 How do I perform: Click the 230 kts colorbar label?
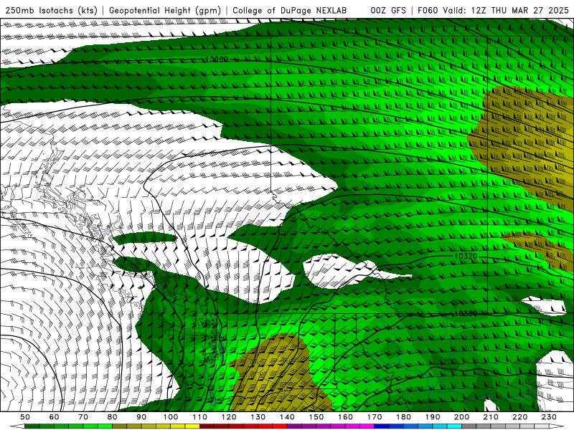pyautogui.click(x=549, y=417)
